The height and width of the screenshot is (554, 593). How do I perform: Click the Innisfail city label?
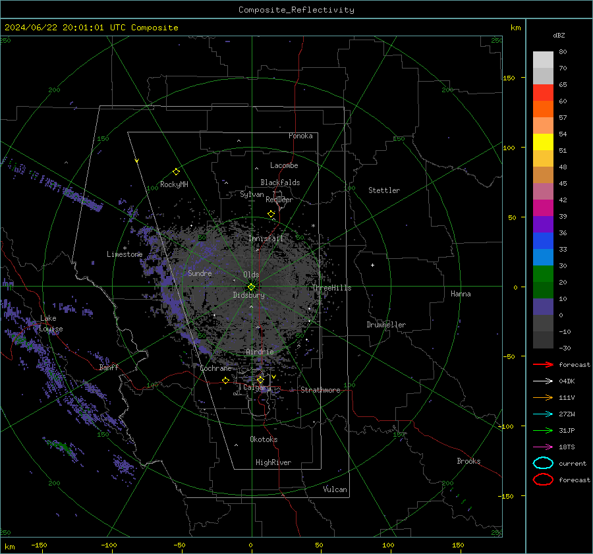pyautogui.click(x=266, y=238)
